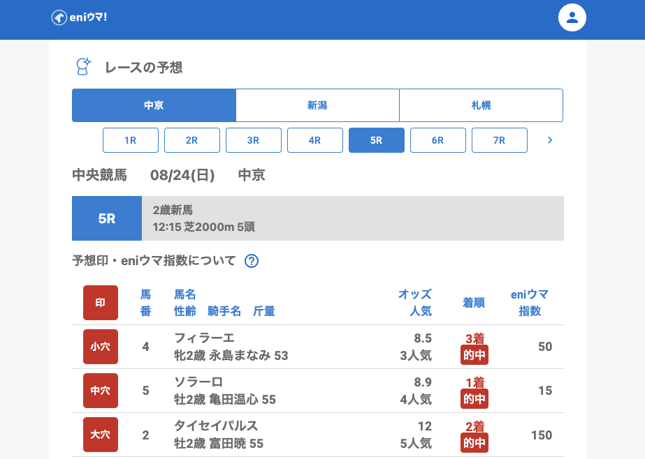Switch to the 札幌 racecourse tab
This screenshot has width=645, height=459.
point(481,105)
